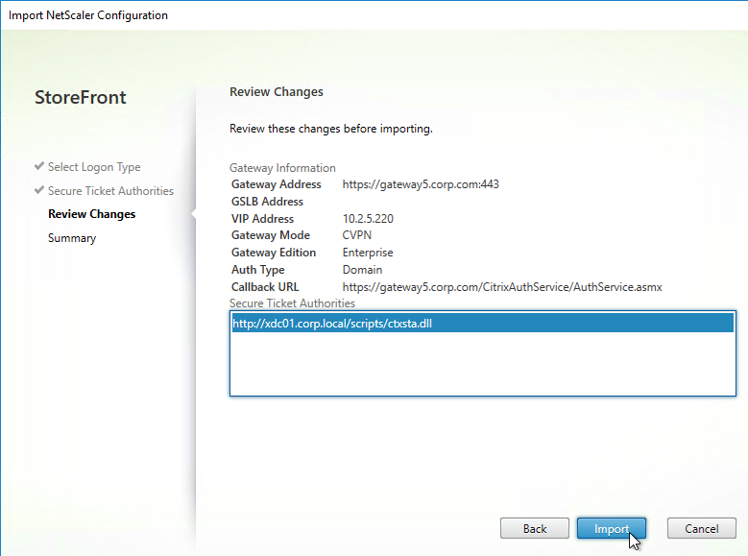This screenshot has width=748, height=556.
Task: Click the Callback URL AuthService.asmx value
Action: pyautogui.click(x=502, y=287)
